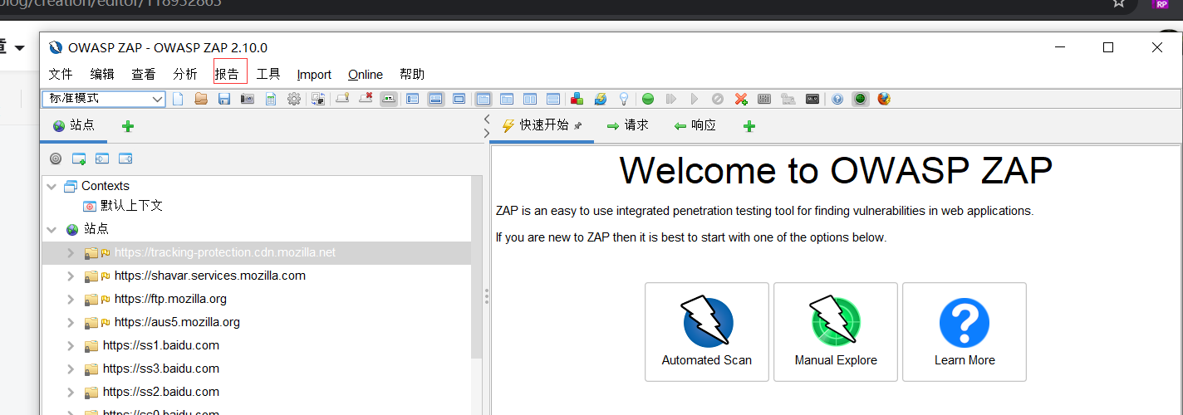Viewport: 1183px width, 415px height.
Task: Switch to the 响应 tab
Action: (x=695, y=125)
